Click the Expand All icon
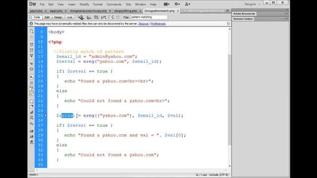 click(32, 55)
